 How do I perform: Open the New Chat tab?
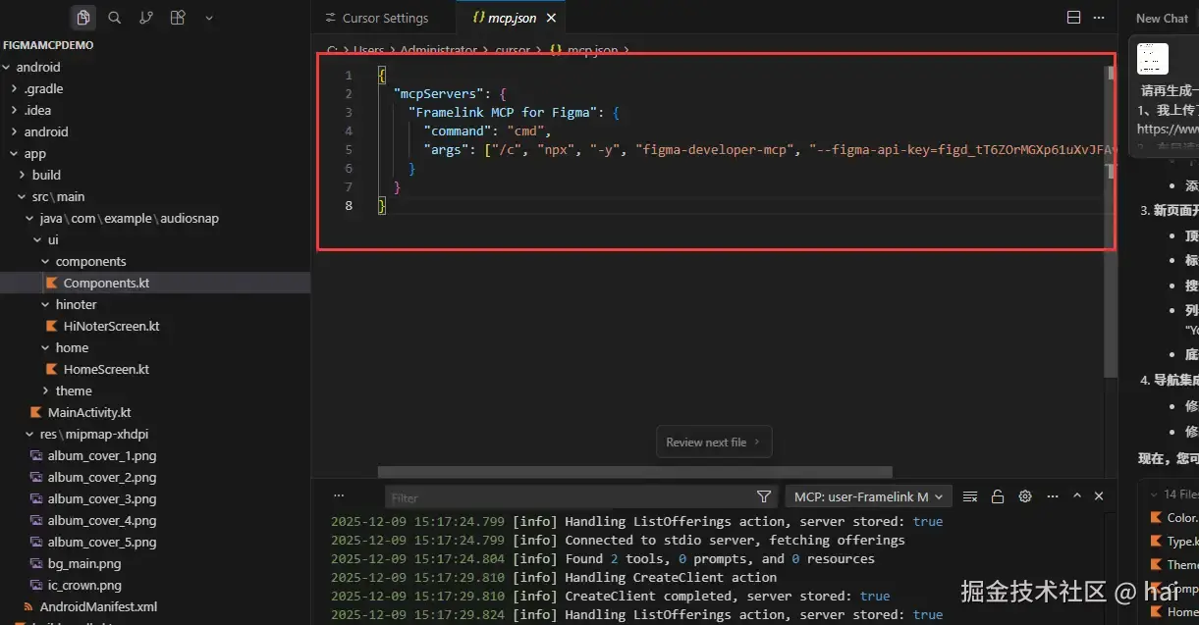pos(1162,18)
